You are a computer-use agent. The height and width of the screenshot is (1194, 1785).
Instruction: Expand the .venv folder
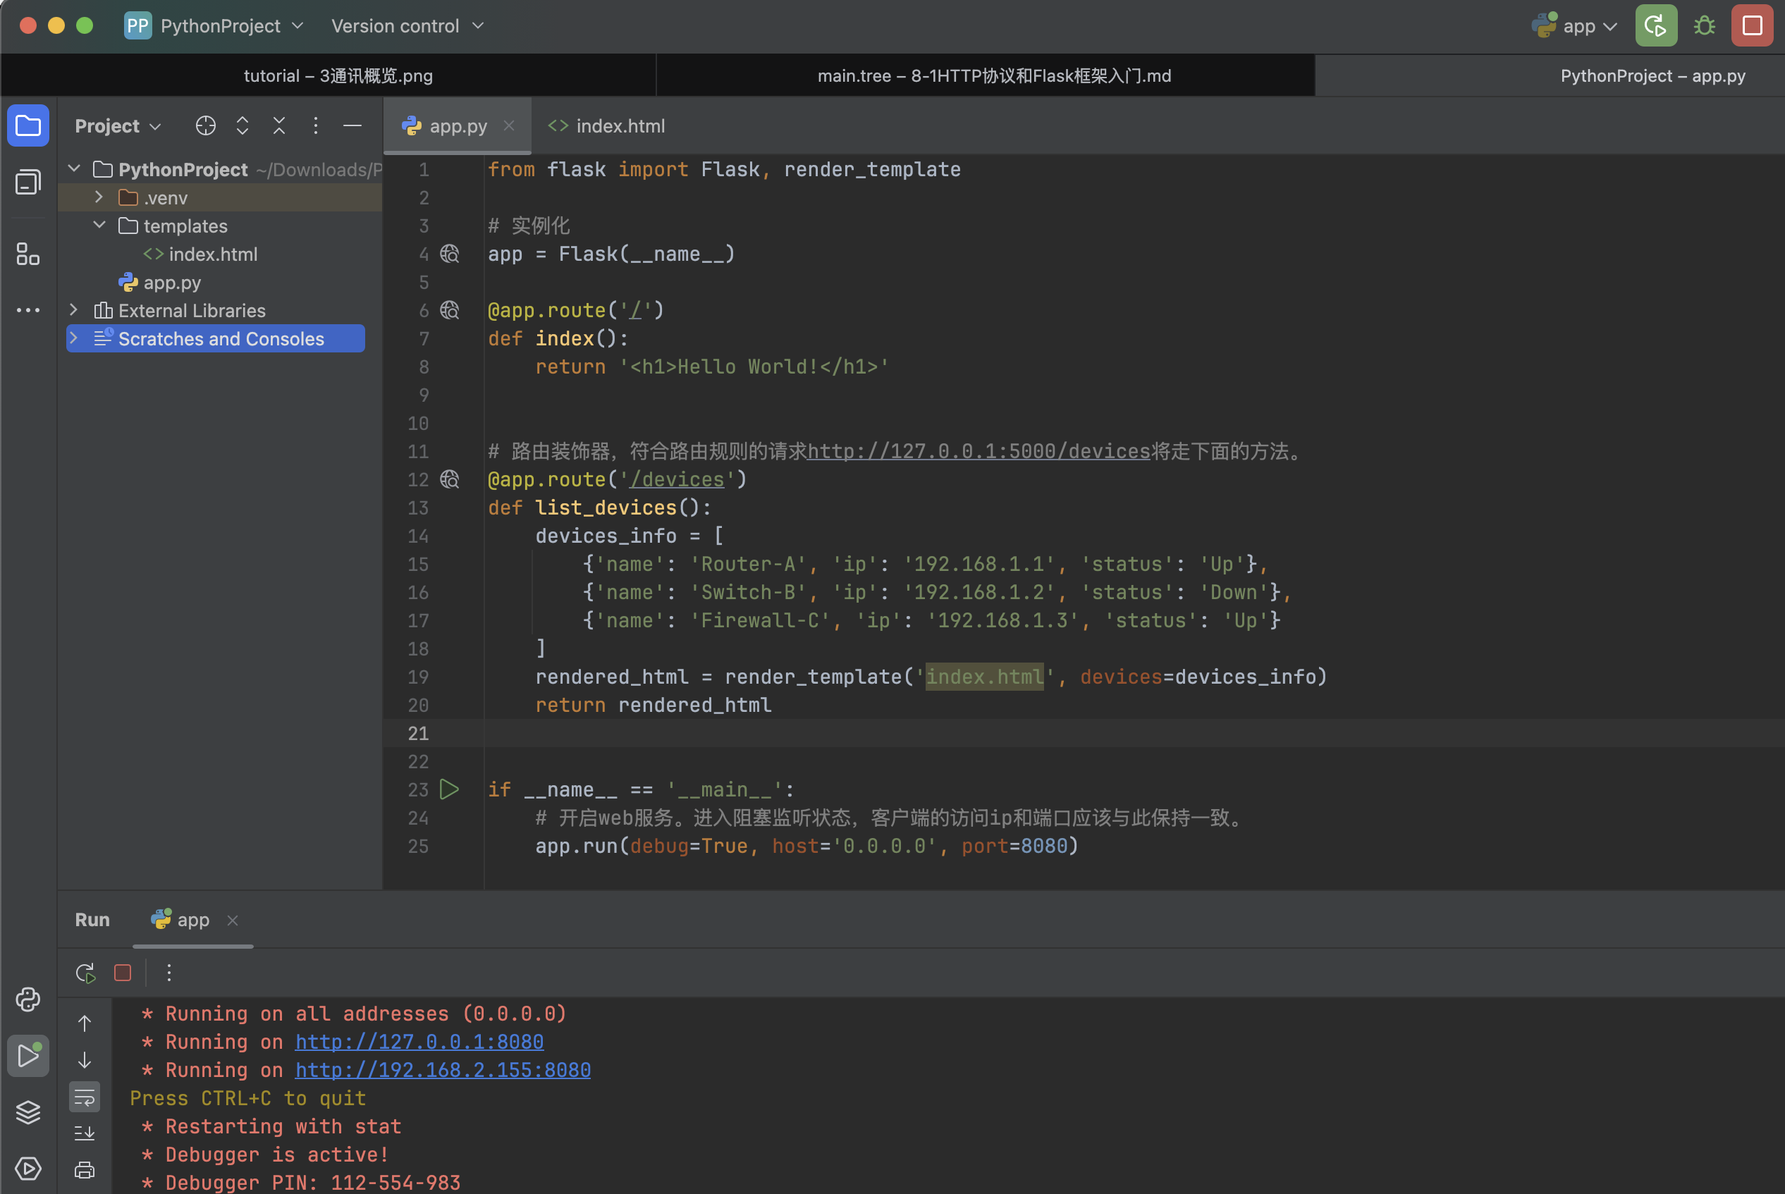coord(99,197)
